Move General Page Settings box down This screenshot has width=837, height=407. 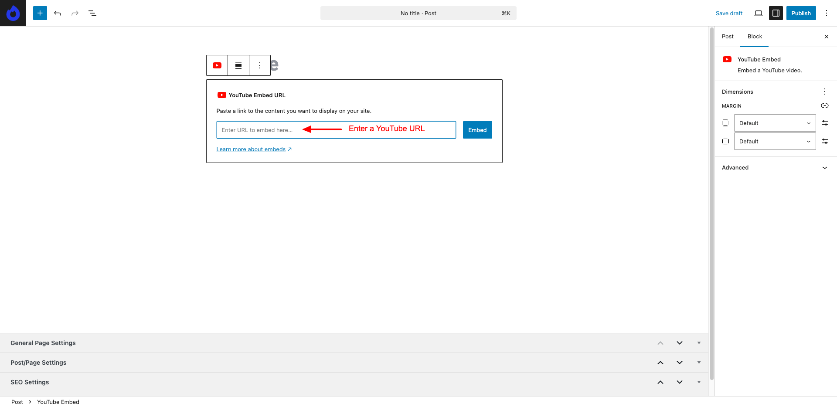pos(680,343)
